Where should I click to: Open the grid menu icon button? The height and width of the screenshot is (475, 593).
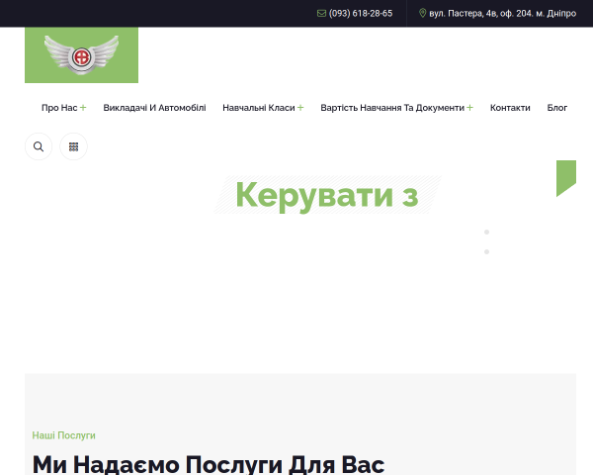73,146
